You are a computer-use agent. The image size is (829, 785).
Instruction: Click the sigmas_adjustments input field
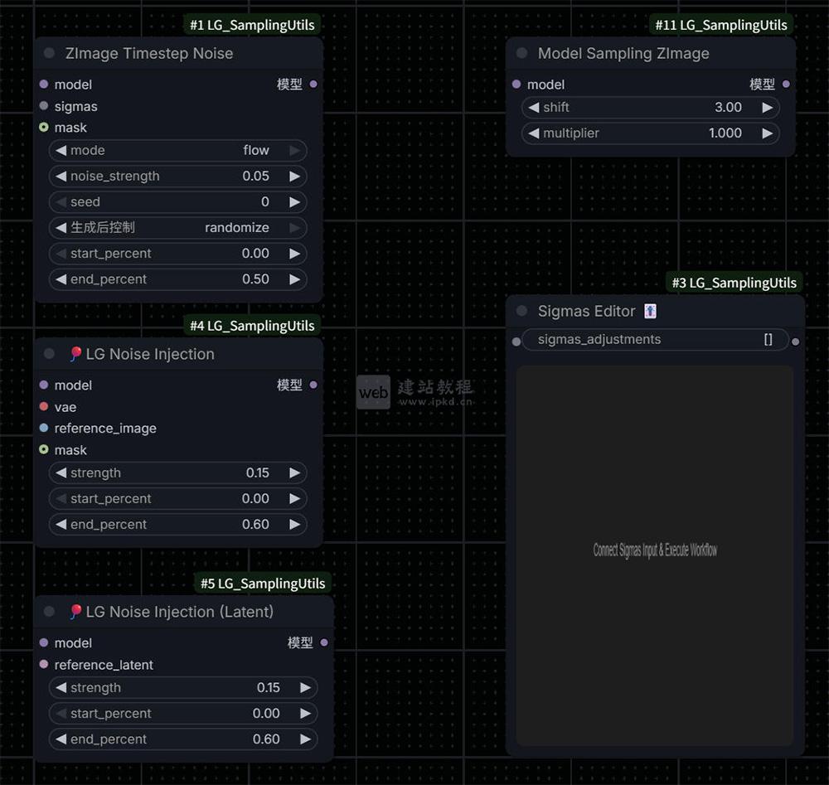655,340
